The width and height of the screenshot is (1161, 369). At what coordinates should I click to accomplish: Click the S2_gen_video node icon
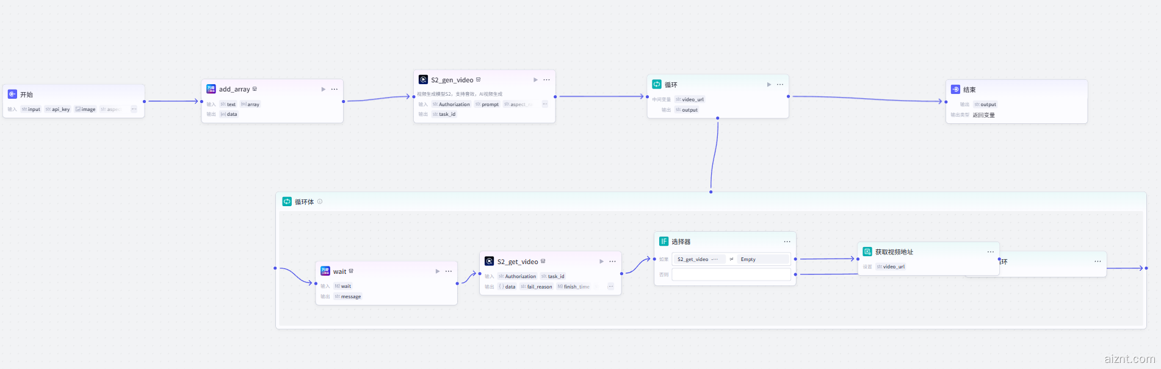click(423, 79)
